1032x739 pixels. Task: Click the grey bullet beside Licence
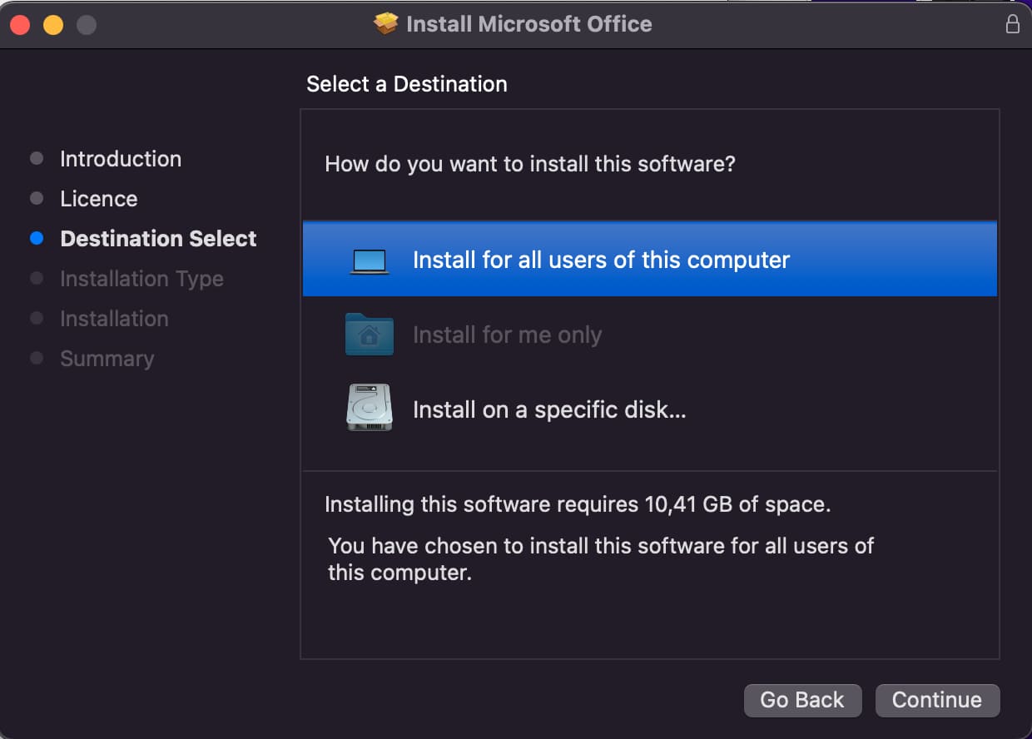(x=36, y=199)
